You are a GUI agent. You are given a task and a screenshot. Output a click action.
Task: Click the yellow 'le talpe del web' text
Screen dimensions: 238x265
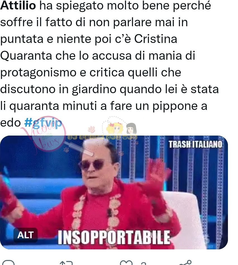pos(103,137)
